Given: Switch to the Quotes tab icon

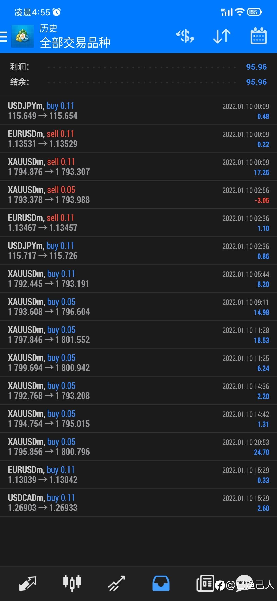Looking at the screenshot, I should [28, 584].
